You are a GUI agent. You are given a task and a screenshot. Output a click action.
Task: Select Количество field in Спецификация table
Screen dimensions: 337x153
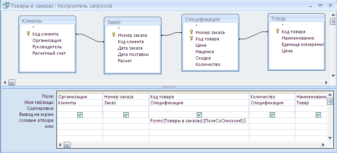pos(208,64)
